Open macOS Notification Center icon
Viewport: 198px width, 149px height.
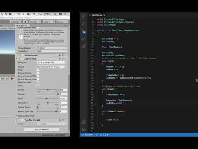pos(65,14)
